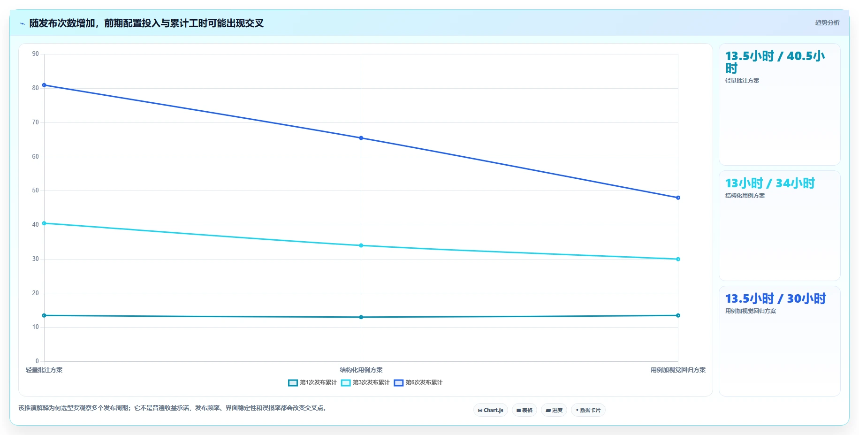Click the 趋势分析 tag in header
The height and width of the screenshot is (435, 859).
click(827, 23)
